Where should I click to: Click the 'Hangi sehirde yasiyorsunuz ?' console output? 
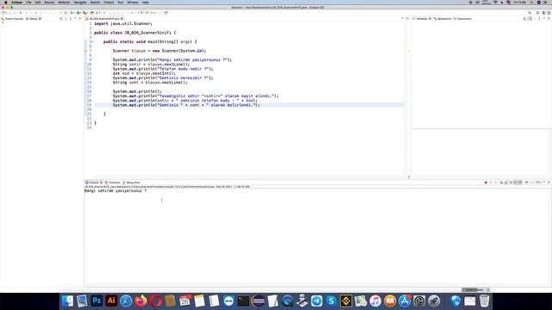tap(116, 191)
